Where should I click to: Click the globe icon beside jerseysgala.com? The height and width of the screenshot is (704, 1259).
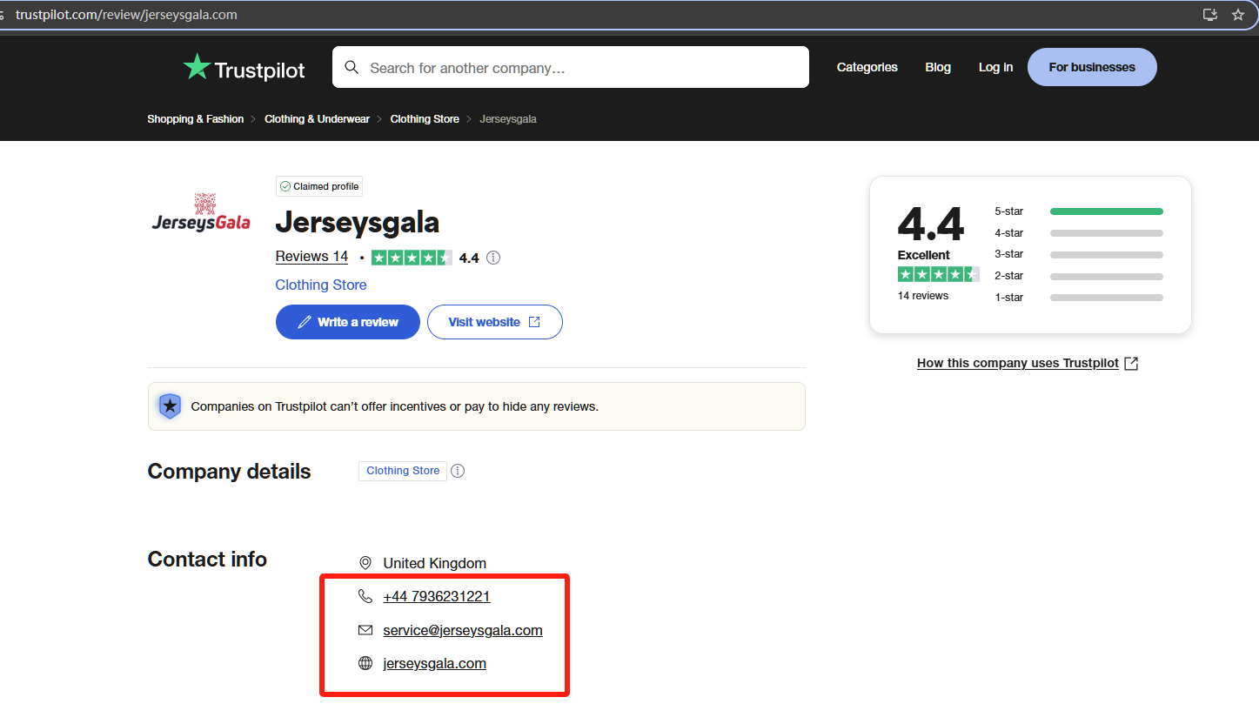tap(365, 663)
